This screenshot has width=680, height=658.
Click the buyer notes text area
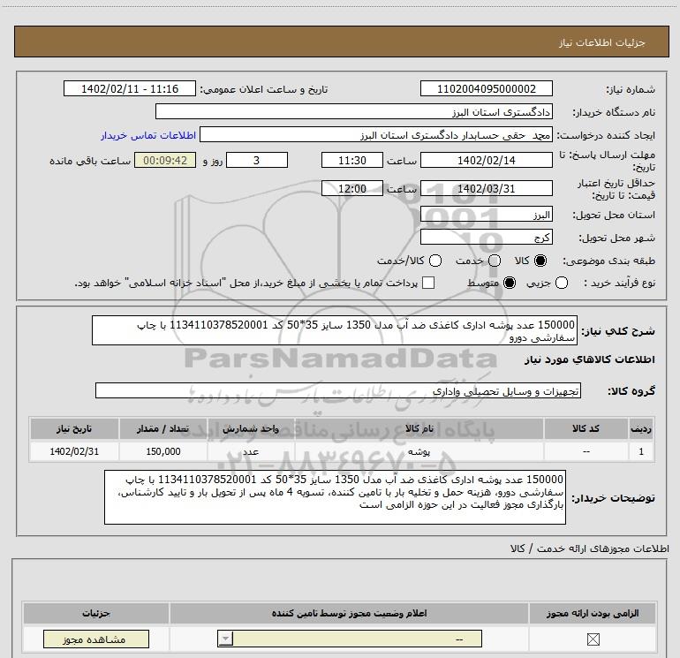(x=335, y=497)
